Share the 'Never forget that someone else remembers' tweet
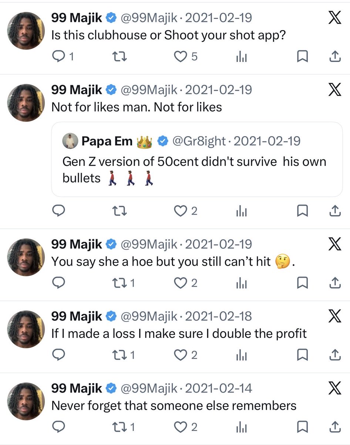The image size is (350, 445). (x=334, y=427)
